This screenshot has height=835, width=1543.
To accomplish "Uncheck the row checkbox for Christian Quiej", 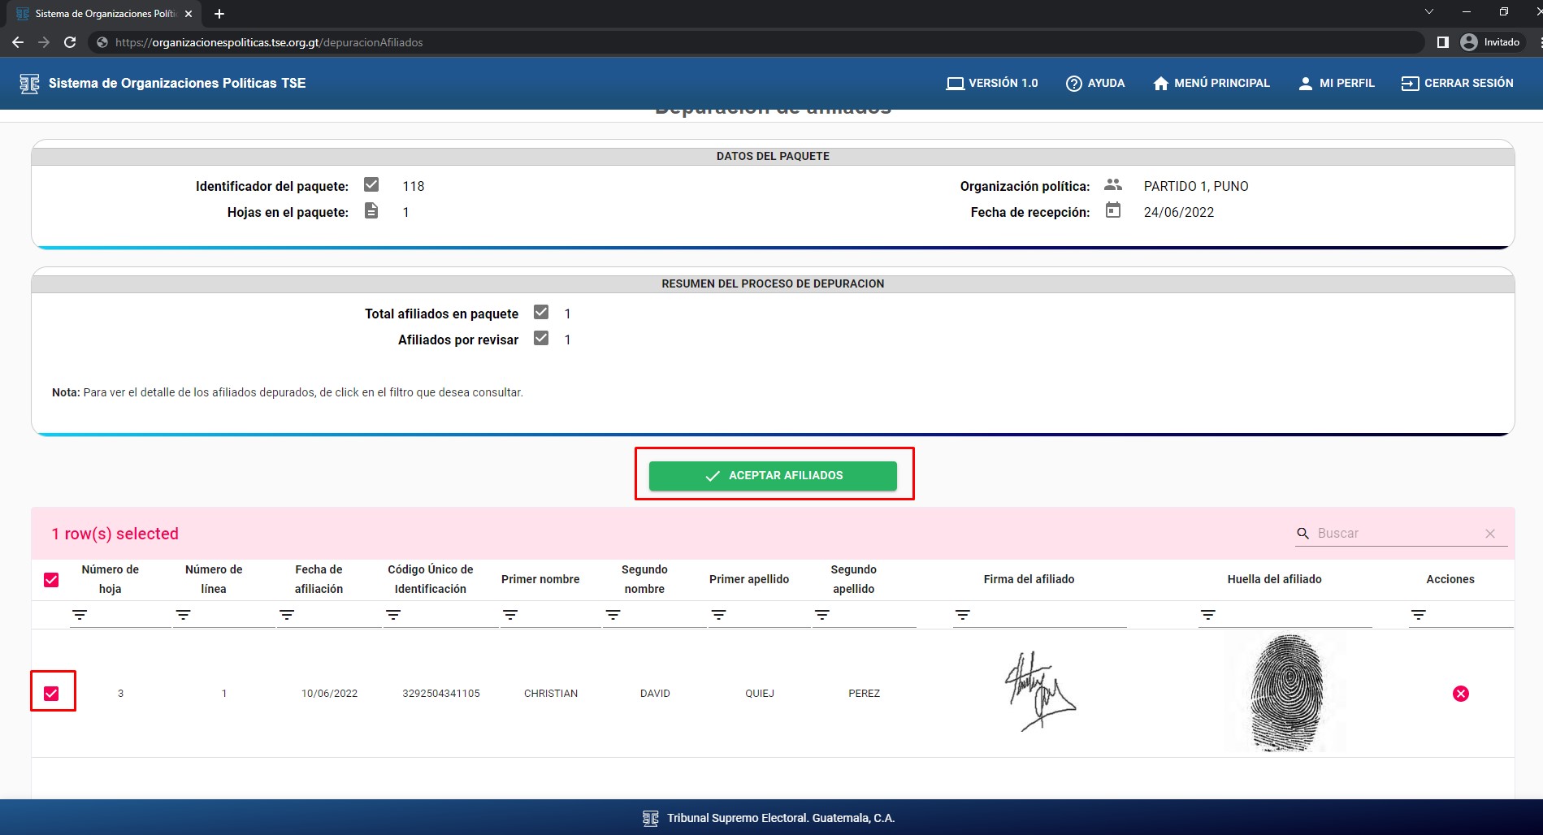I will 51,694.
